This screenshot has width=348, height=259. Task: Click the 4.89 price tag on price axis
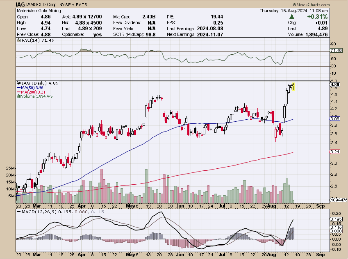[335, 85]
